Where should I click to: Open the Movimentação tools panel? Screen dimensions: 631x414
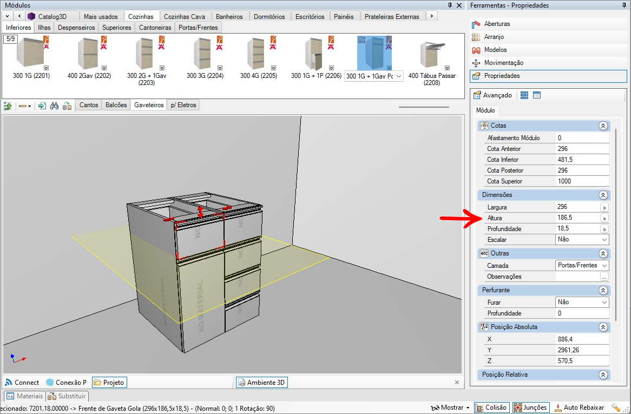(x=503, y=63)
